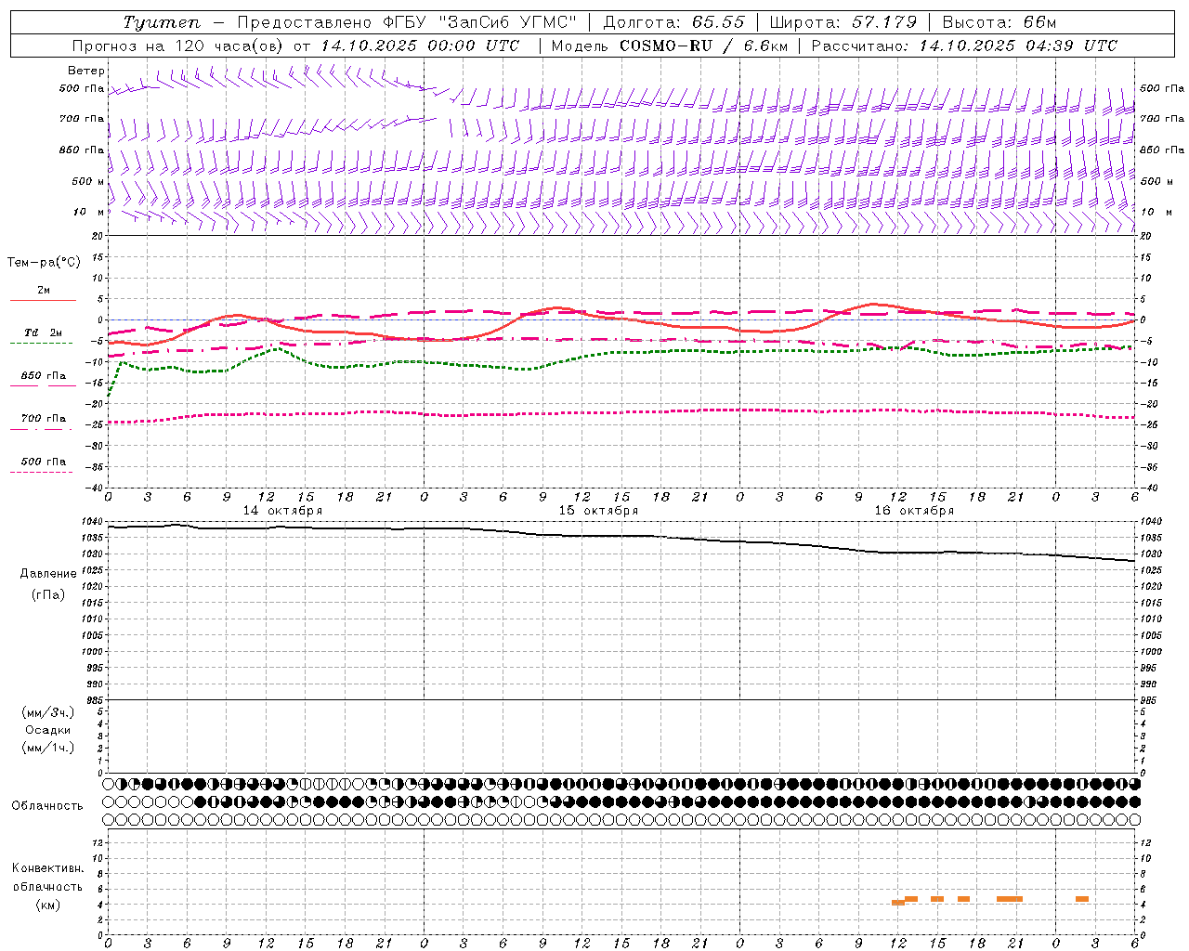Click the "Широта: 57.179" header field
Image resolution: width=1189 pixels, height=951 pixels.
(843, 22)
